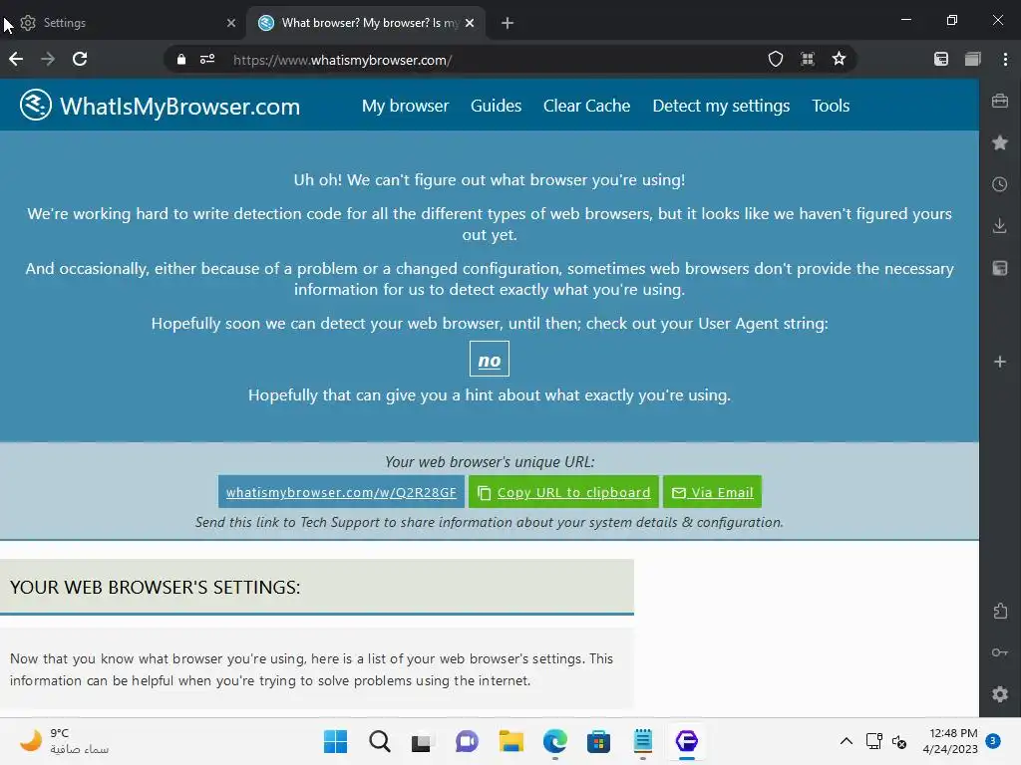Viewport: 1021px width, 765px height.
Task: Click the muted volume icon in tray
Action: 899,741
